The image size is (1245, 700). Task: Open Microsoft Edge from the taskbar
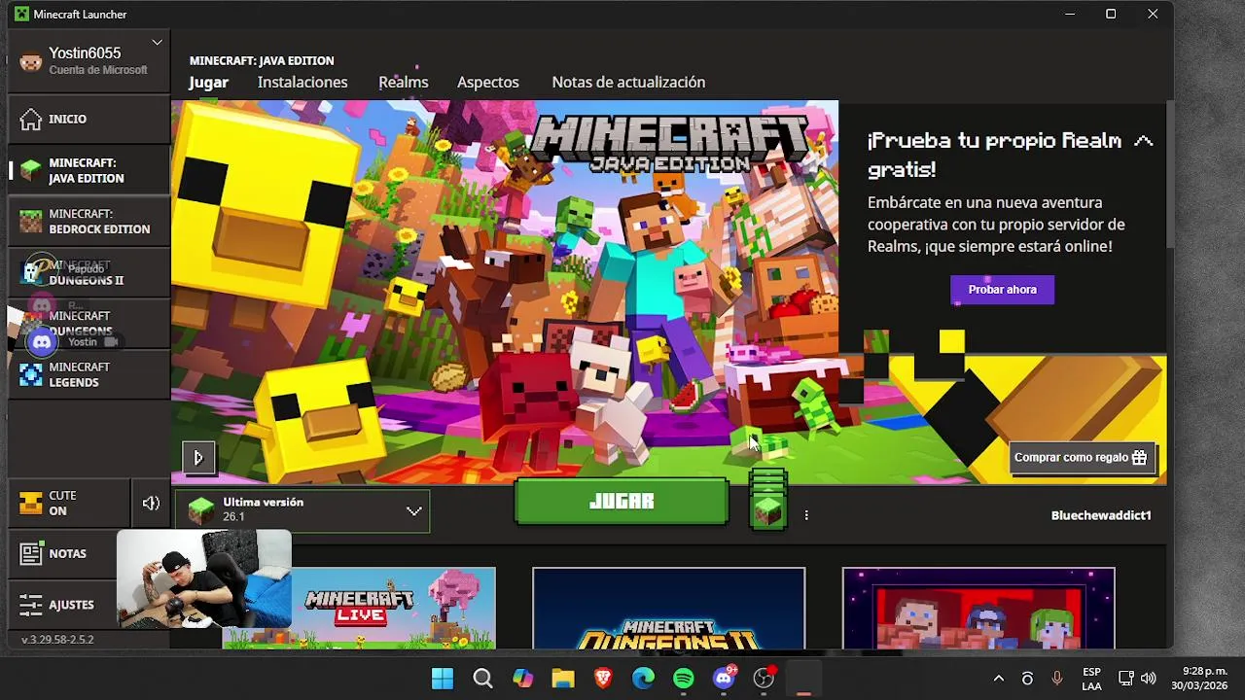click(x=644, y=679)
